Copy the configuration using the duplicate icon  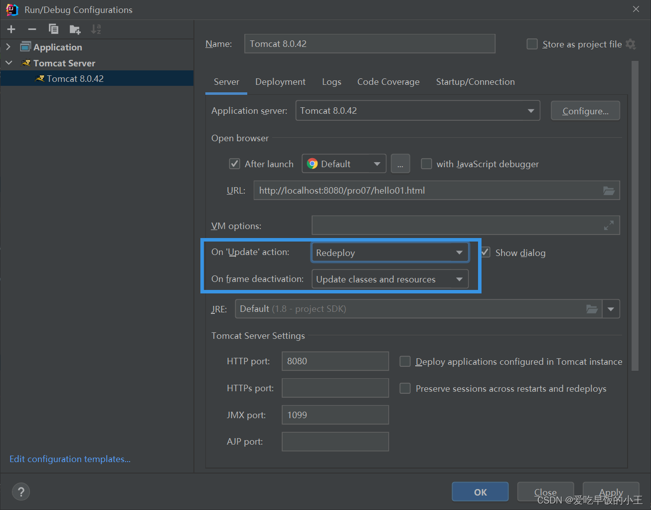pyautogui.click(x=53, y=29)
